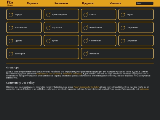Click the bomb icon beside Черты
Viewport: 160px width, 120px height.
point(123,15)
